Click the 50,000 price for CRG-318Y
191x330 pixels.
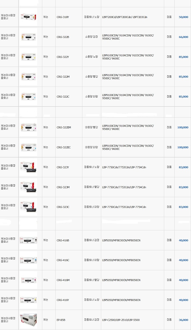pos(183,17)
